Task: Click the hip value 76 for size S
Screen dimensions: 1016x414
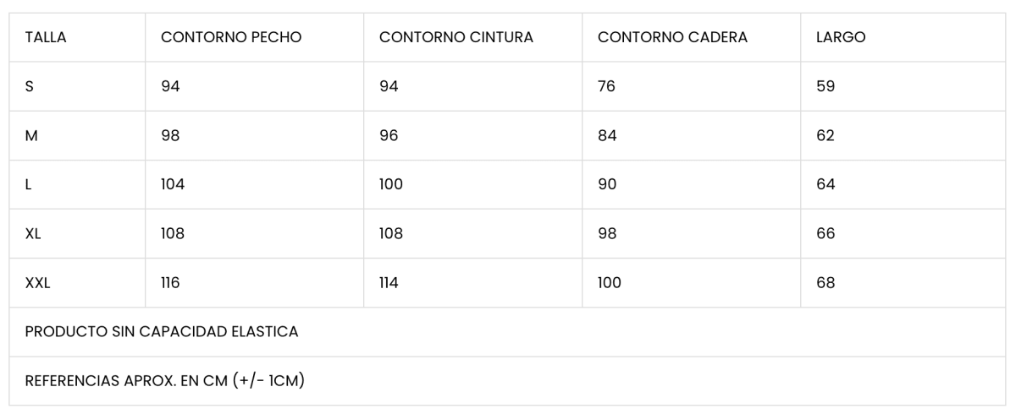Action: point(606,86)
